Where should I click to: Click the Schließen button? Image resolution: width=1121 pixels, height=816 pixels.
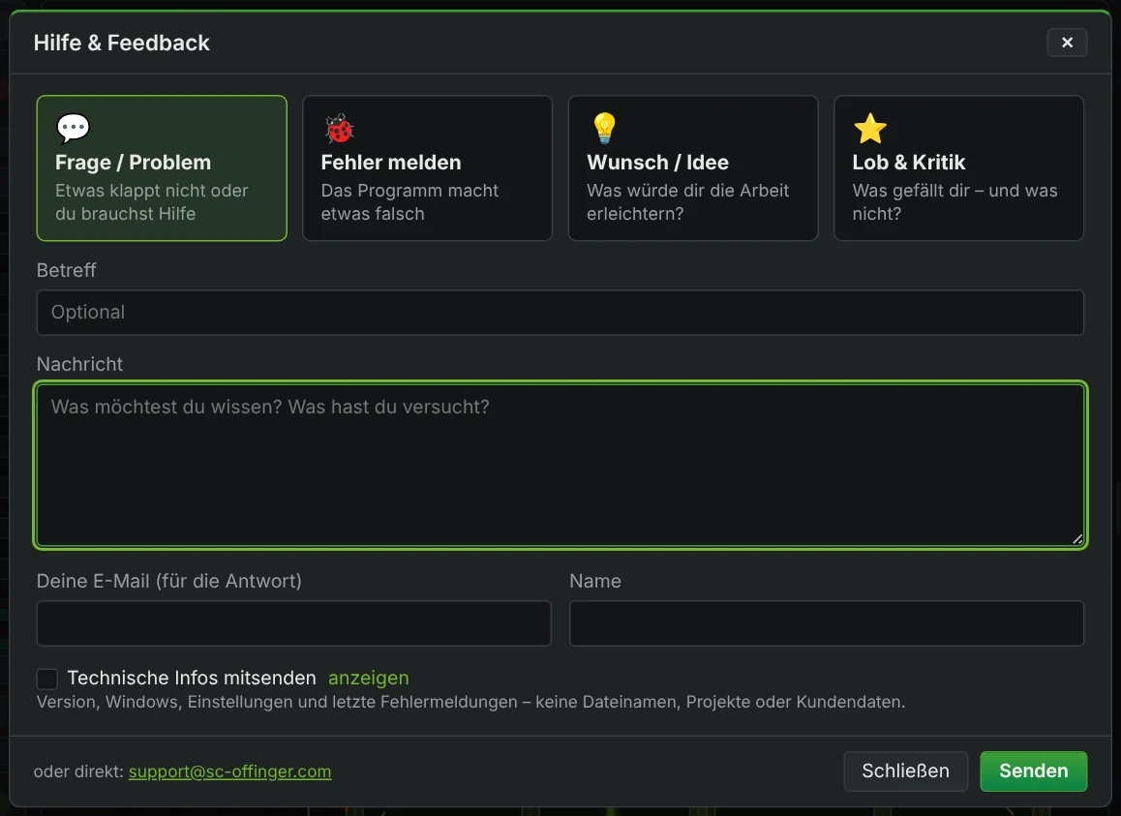click(x=906, y=771)
